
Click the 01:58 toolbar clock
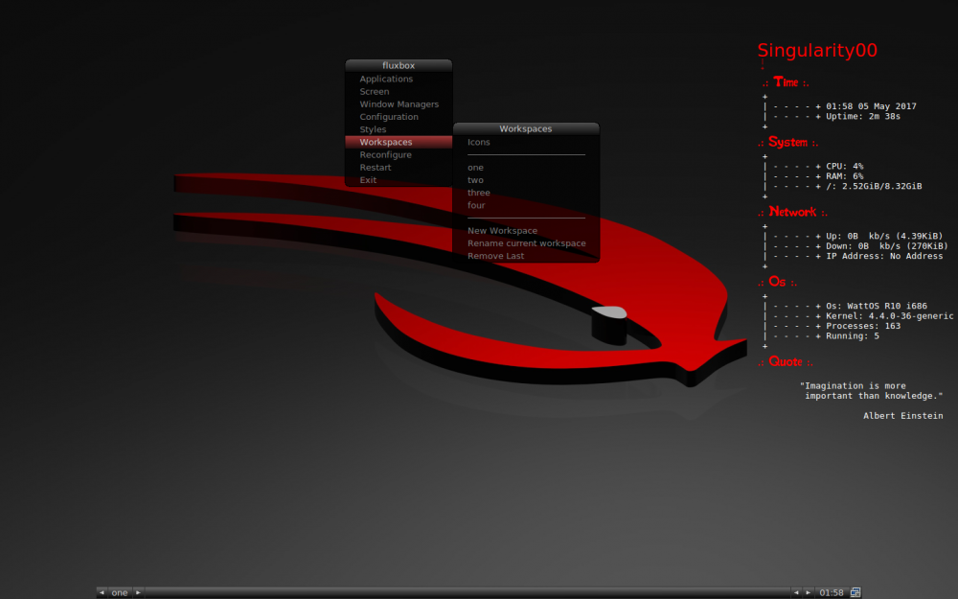tap(832, 592)
